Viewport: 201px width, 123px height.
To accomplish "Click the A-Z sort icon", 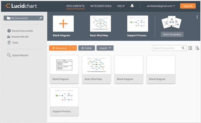I will pos(197,48).
